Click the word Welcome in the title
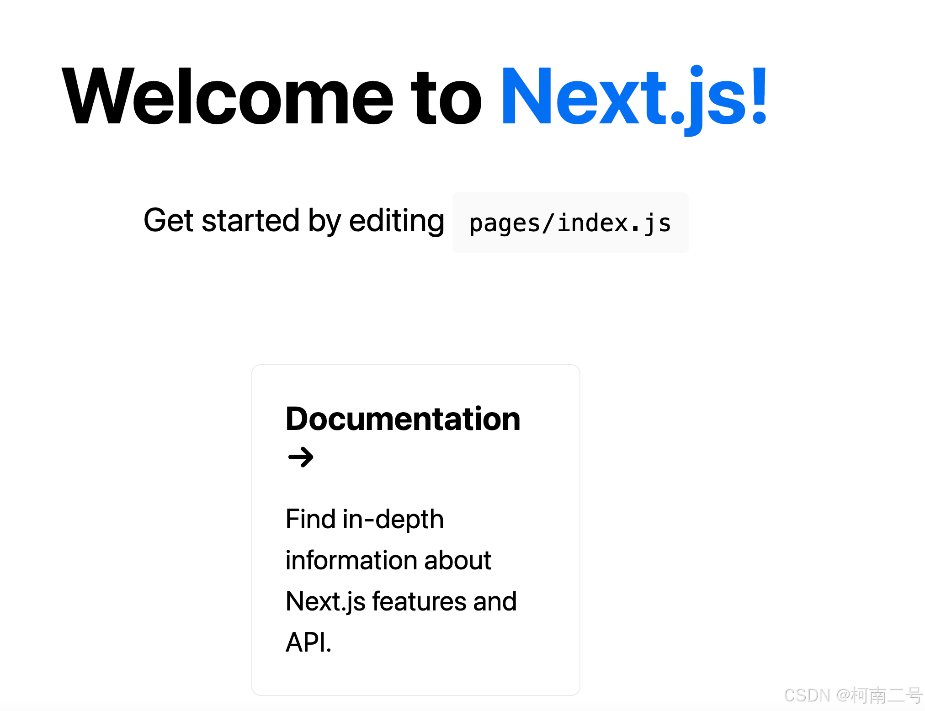Viewport: 925px width, 711px height. point(227,96)
